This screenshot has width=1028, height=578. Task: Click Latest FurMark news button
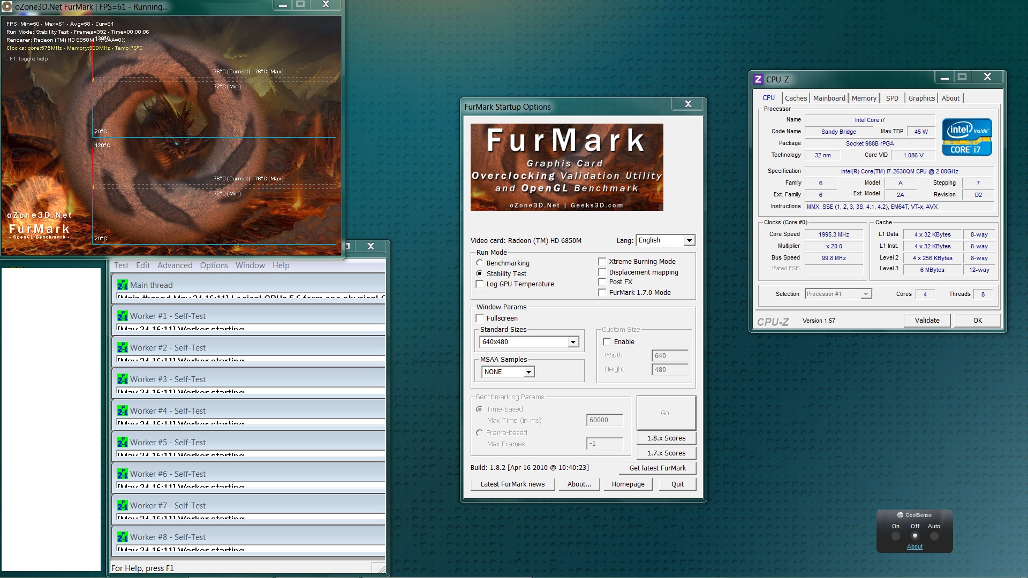point(512,484)
